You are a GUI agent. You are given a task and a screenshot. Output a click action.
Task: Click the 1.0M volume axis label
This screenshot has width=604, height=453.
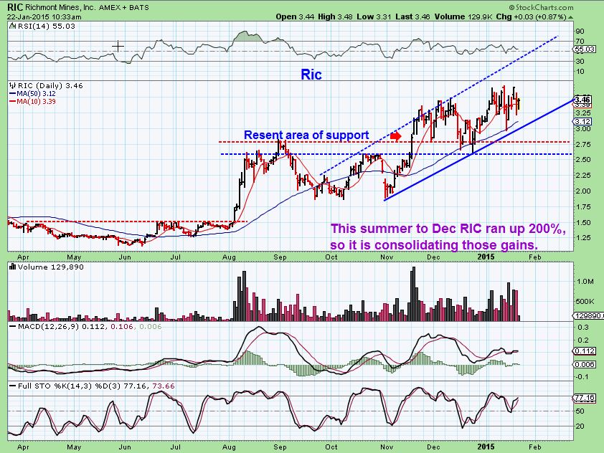tap(585, 282)
